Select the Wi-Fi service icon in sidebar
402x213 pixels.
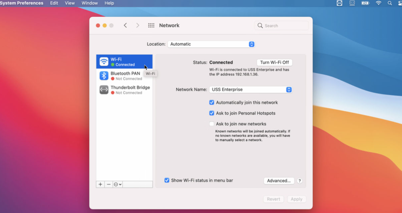[104, 61]
